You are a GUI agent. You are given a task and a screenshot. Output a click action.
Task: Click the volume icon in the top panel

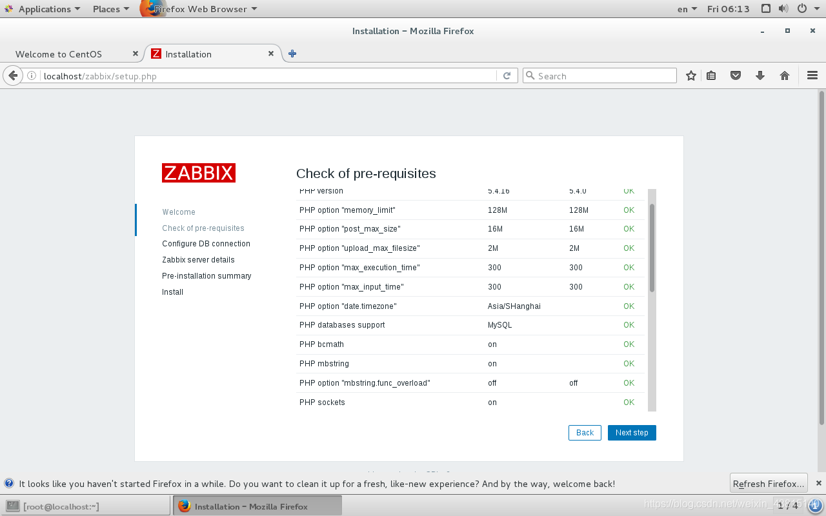click(x=783, y=8)
